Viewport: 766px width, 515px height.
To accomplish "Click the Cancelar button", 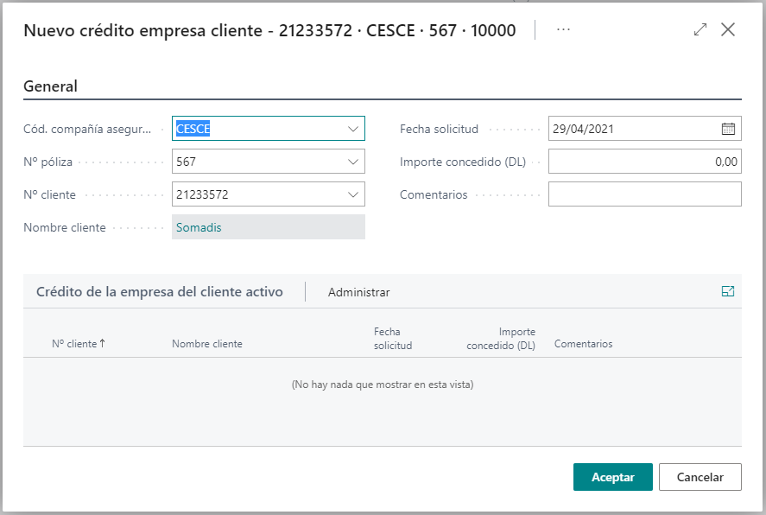I will 700,477.
